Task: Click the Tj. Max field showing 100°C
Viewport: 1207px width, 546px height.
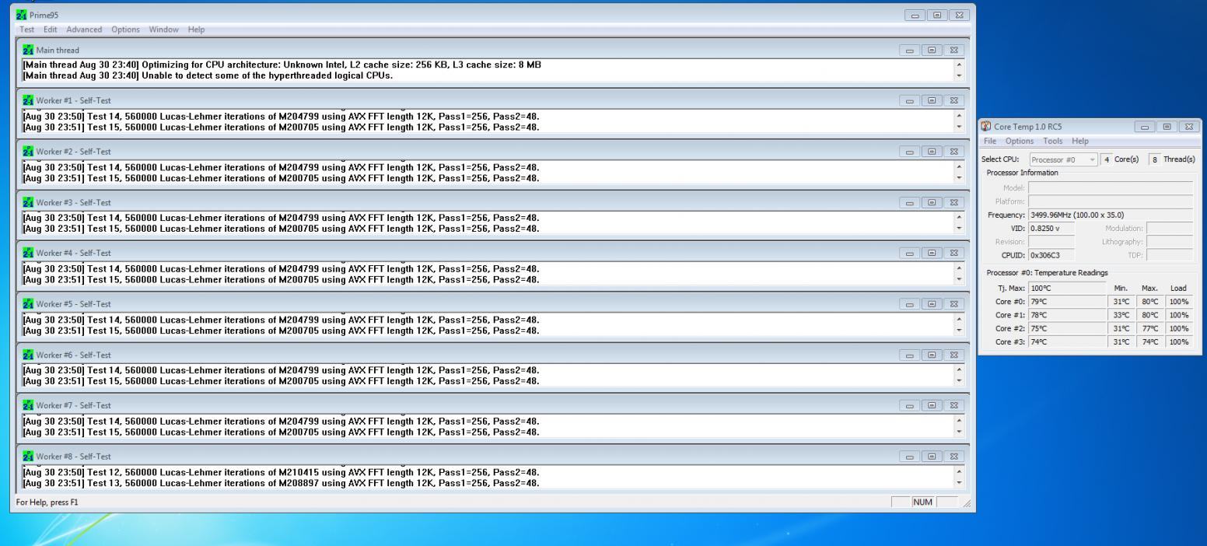Action: click(x=1066, y=288)
